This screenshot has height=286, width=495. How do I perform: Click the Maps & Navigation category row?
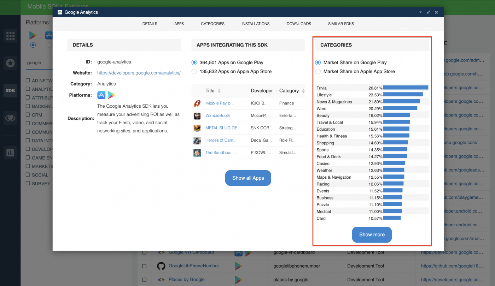coord(372,177)
